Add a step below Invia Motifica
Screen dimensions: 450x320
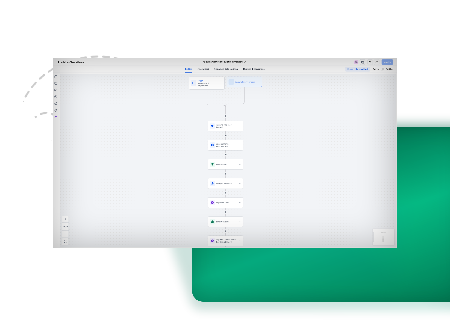tap(225, 174)
